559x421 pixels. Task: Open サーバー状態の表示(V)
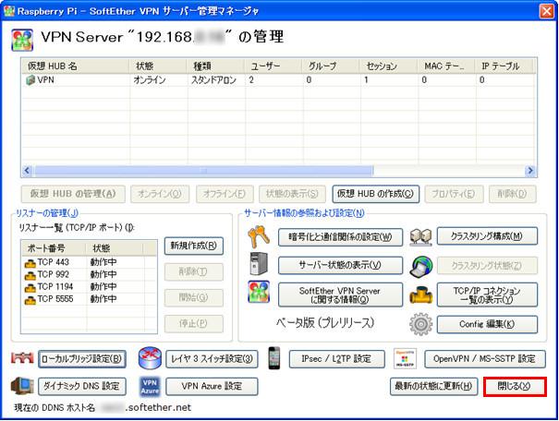[340, 265]
